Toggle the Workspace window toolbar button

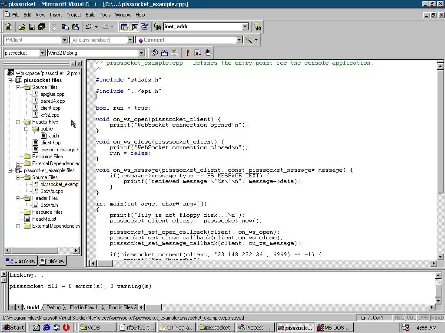[x=124, y=27]
